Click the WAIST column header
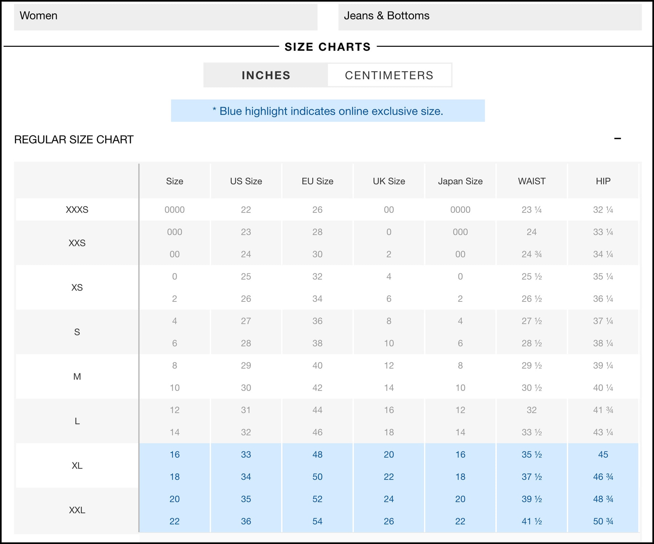Viewport: 654px width, 544px height. [532, 181]
